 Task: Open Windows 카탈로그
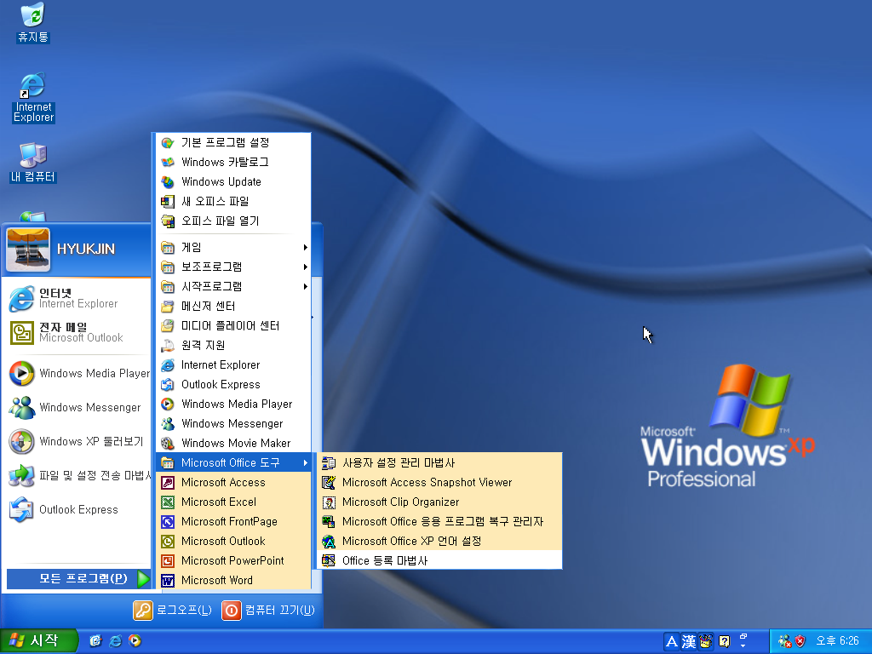(233, 163)
